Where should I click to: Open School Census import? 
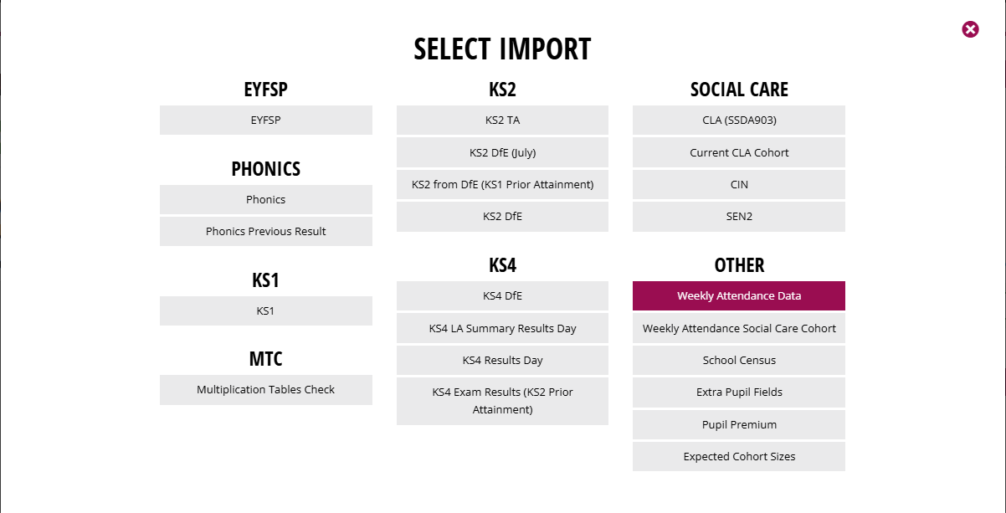point(739,360)
